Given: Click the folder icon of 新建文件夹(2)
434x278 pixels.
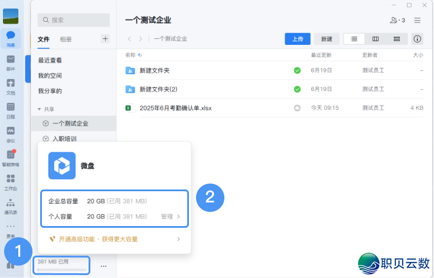Looking at the screenshot, I should coord(130,89).
